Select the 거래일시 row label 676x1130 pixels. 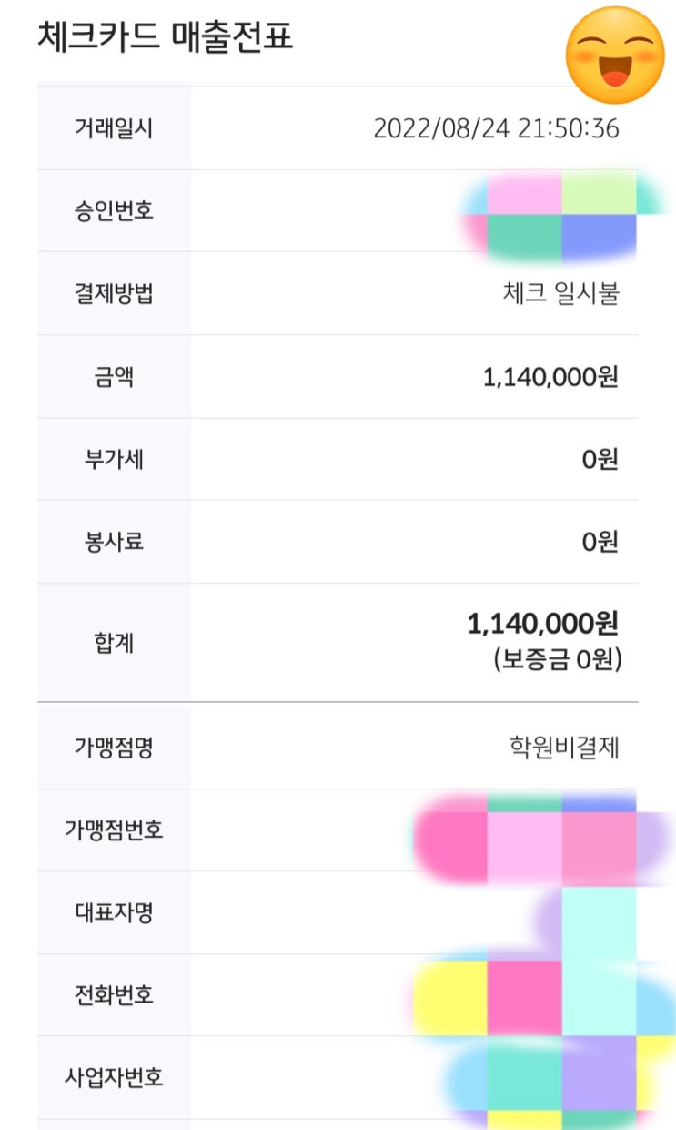click(x=114, y=128)
